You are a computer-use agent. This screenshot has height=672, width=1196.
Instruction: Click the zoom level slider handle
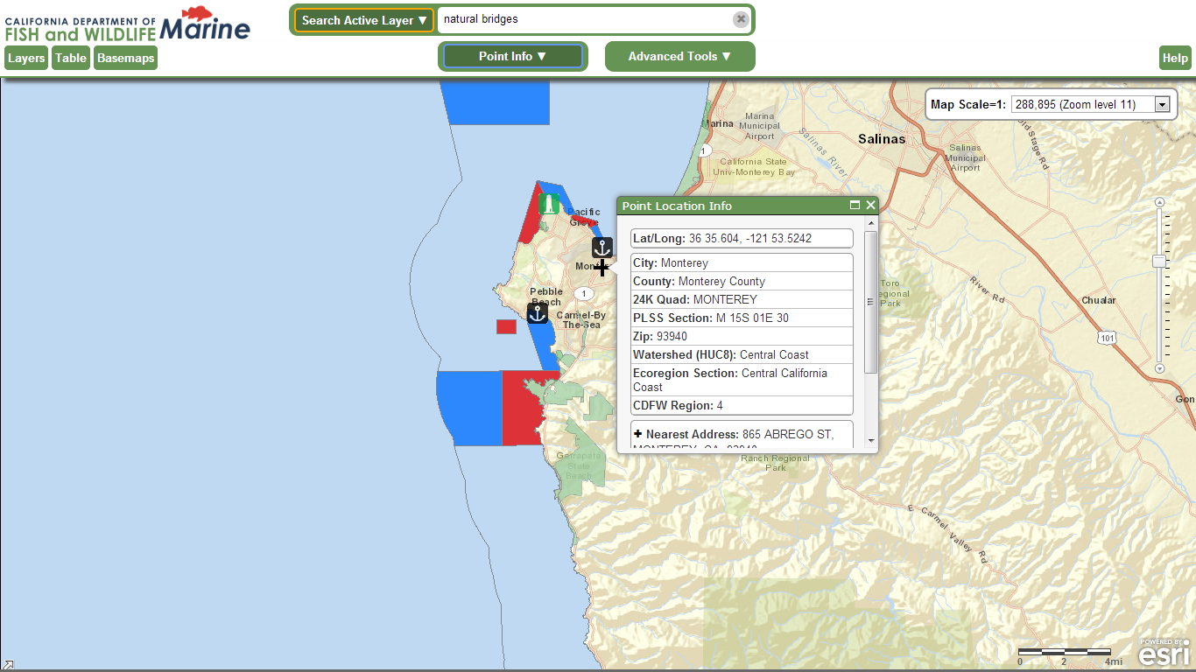click(1160, 262)
